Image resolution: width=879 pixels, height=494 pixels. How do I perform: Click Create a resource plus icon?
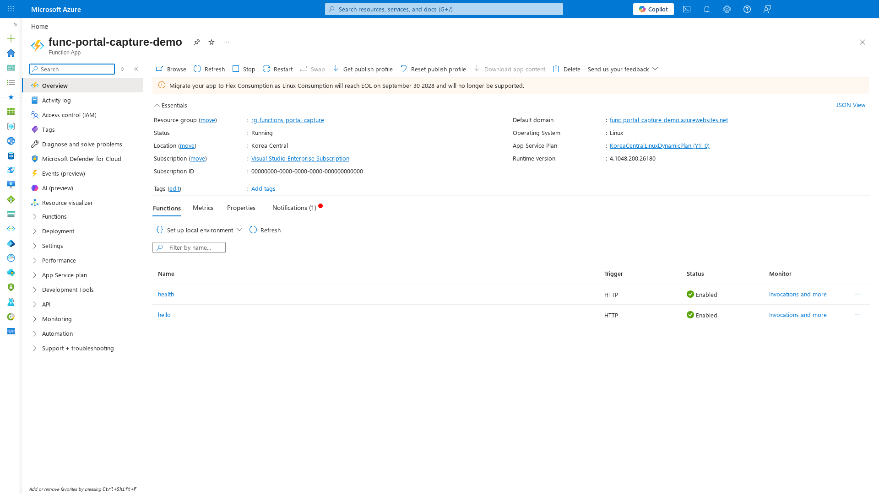pos(11,38)
